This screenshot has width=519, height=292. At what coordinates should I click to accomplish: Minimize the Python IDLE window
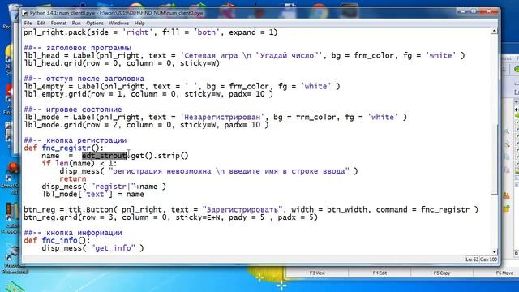pos(462,11)
